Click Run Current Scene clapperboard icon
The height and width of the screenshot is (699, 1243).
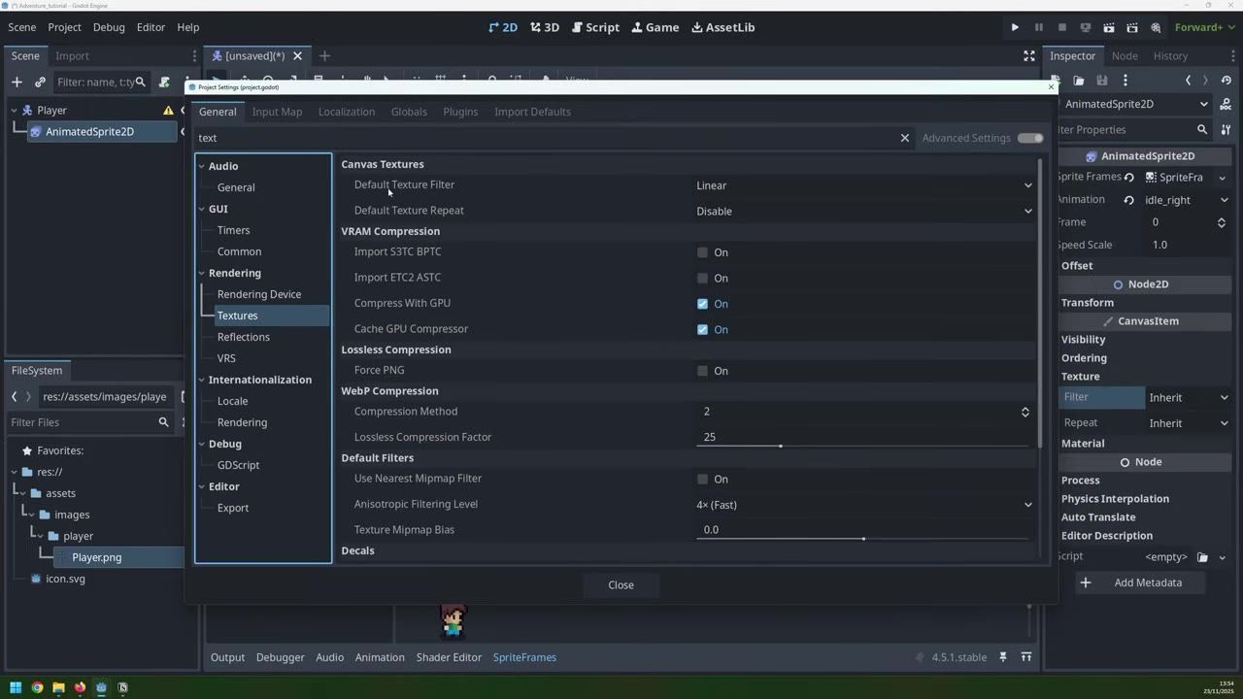pos(1109,27)
